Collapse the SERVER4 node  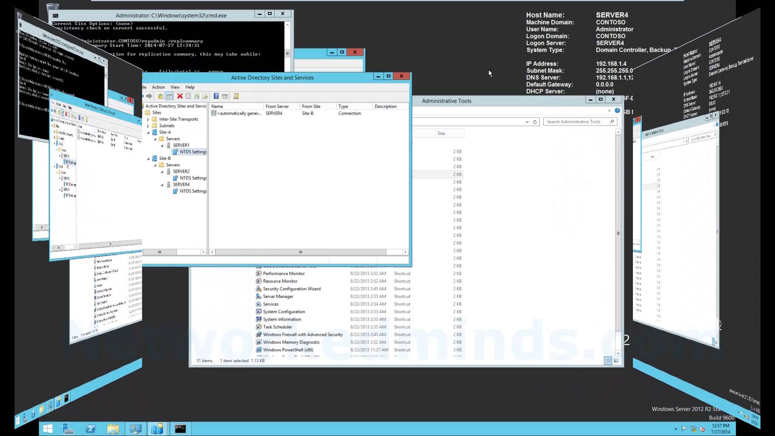click(x=162, y=185)
